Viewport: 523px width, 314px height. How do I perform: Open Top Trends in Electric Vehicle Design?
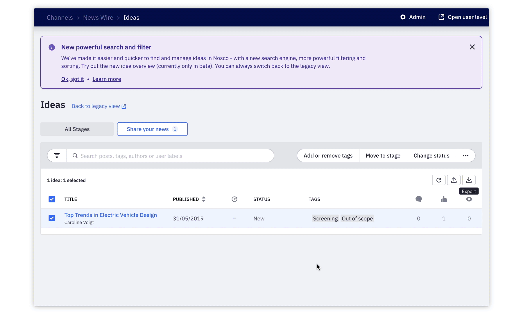[x=111, y=215]
